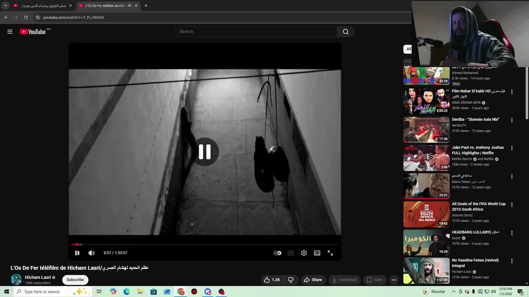Go back in the browser
529x297 pixels.
[x=6, y=17]
